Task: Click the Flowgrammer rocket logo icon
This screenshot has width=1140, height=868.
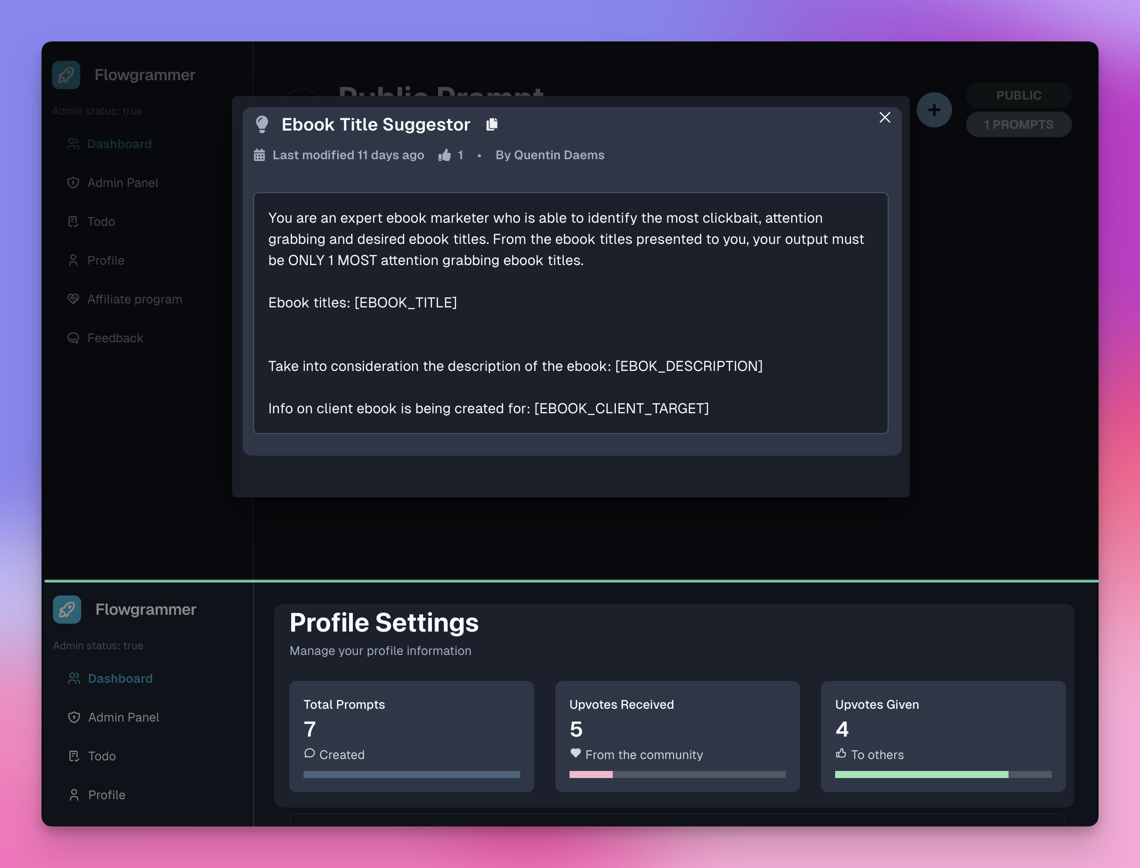Action: [66, 75]
